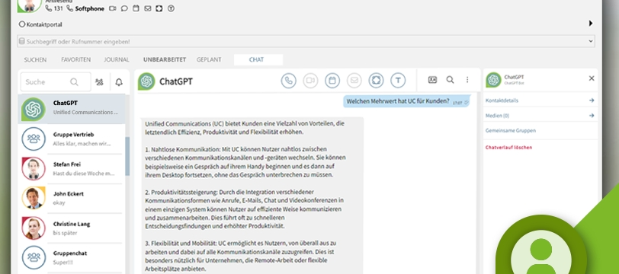Click the '1. Nahtlose Kommunikation' paragraph

click(x=245, y=161)
